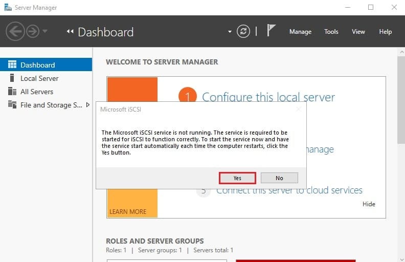Click the double-arrow breadcrumb icon before Dashboard

[x=70, y=32]
